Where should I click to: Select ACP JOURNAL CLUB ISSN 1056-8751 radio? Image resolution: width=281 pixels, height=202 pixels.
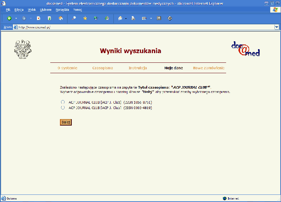63,102
